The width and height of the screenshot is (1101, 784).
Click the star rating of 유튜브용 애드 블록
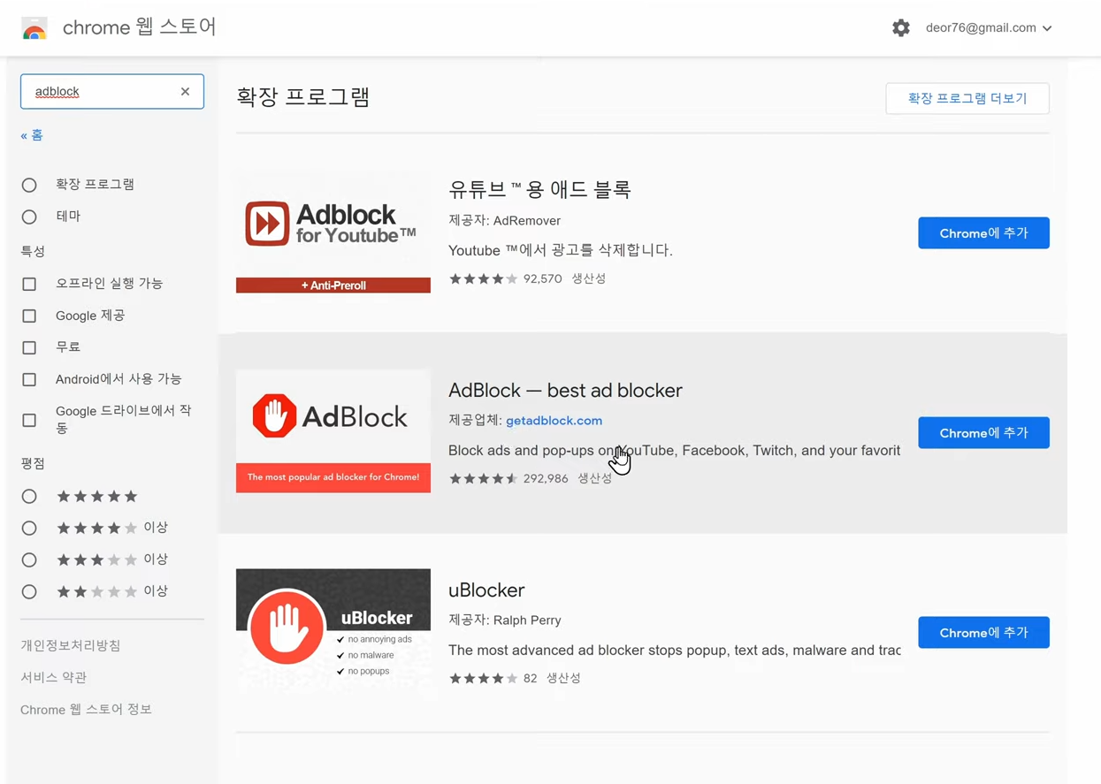(x=483, y=278)
